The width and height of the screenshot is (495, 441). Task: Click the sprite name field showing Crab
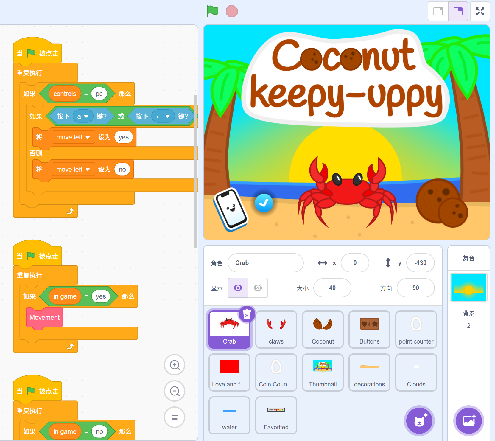[265, 263]
